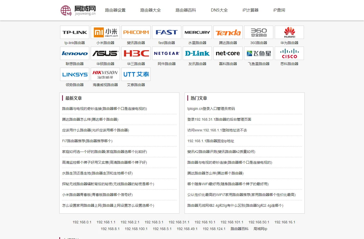
Task: Read 怎么设置家用路由器上网 article
Action: 108,205
